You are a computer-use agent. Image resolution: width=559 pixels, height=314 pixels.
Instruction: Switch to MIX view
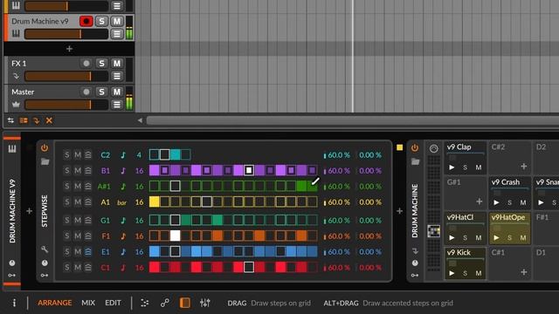[88, 303]
